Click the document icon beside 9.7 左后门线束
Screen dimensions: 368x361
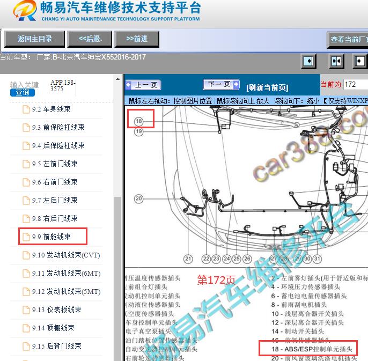26,201
